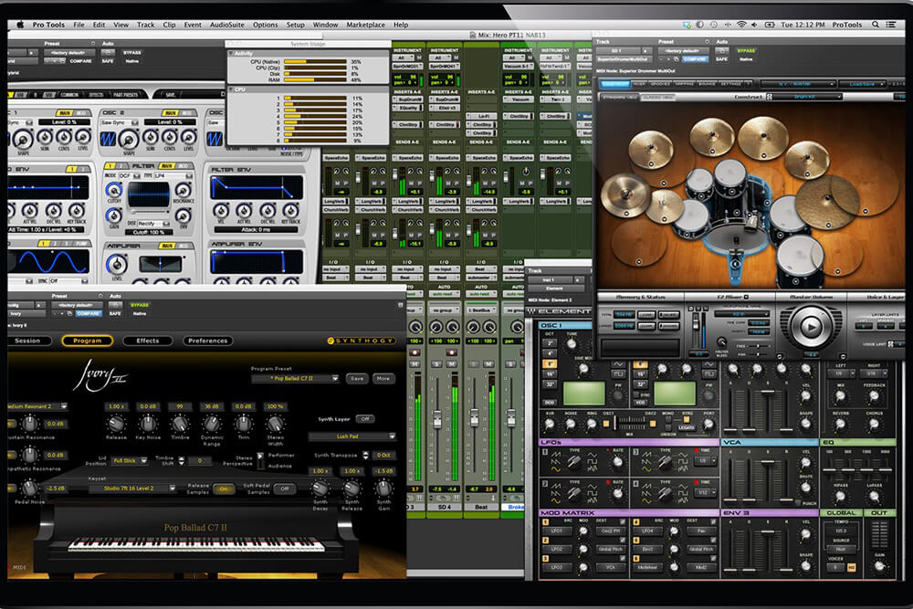Collapse the CPU section in System Usage
The height and width of the screenshot is (609, 913).
pos(231,89)
